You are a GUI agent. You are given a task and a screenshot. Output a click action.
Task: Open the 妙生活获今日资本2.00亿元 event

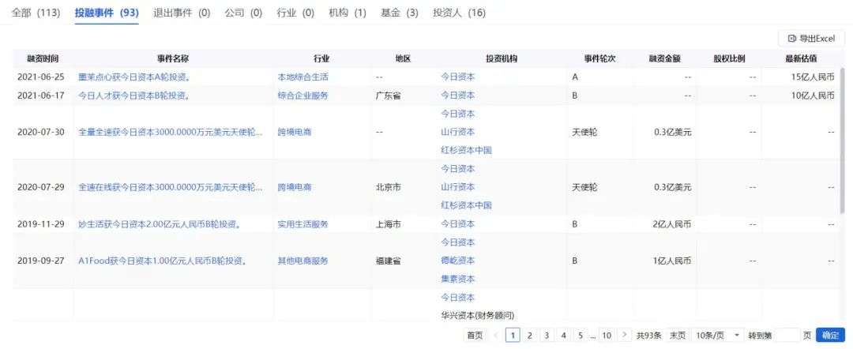[160, 224]
